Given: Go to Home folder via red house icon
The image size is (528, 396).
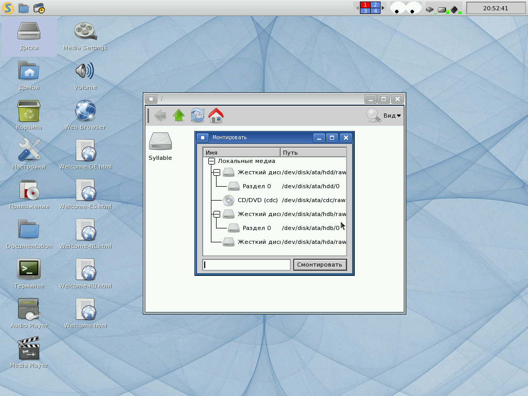Looking at the screenshot, I should 216,115.
